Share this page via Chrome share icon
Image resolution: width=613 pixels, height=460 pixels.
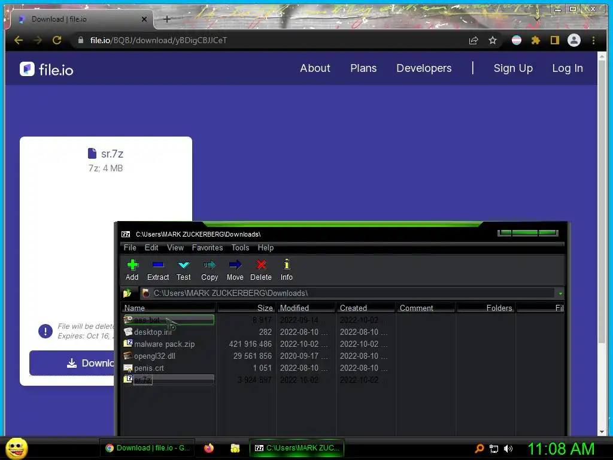474,40
